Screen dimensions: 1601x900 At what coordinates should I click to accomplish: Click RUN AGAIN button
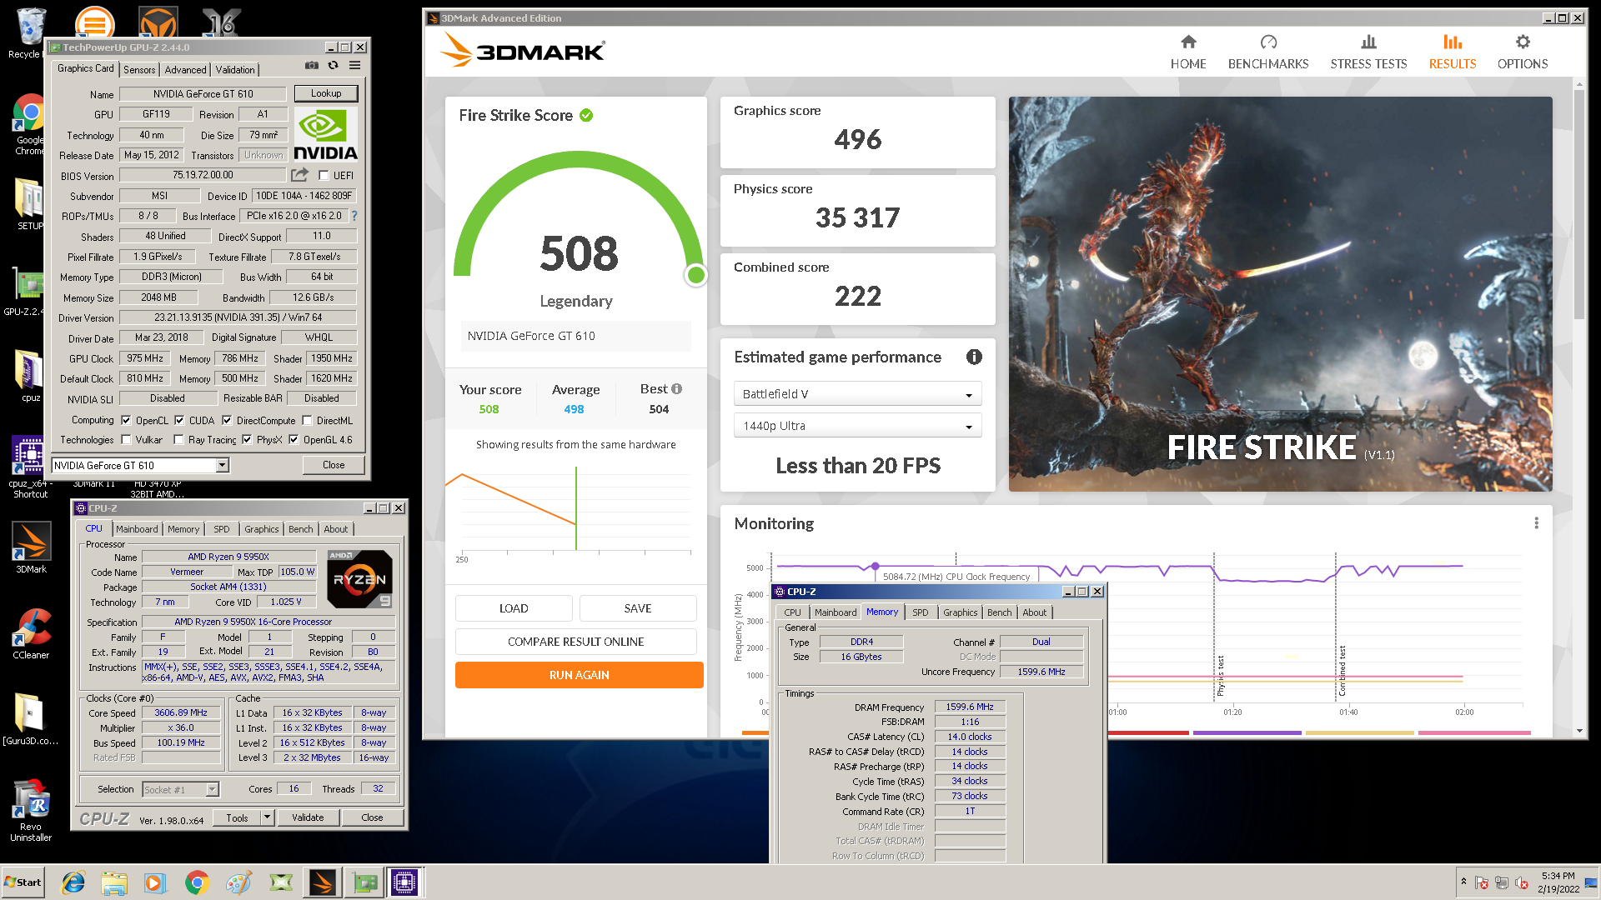point(580,675)
